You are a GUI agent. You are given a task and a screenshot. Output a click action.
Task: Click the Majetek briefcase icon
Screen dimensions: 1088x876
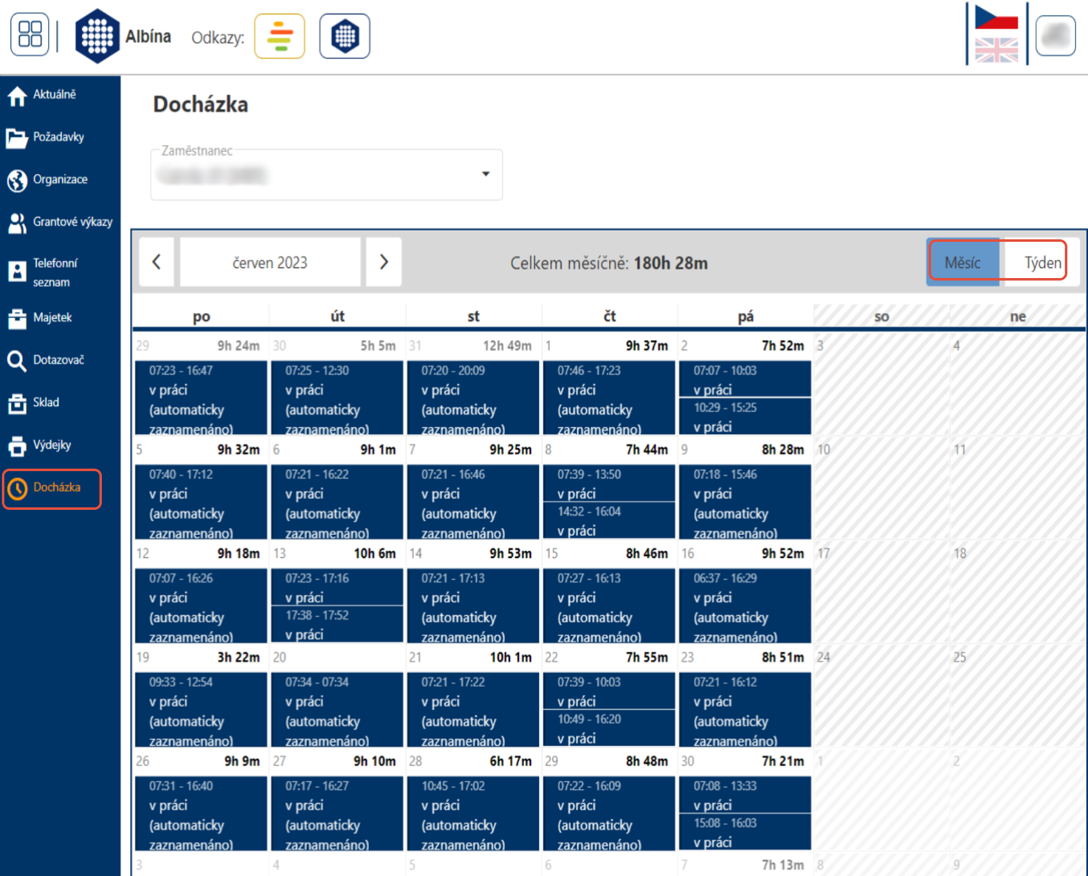17,318
